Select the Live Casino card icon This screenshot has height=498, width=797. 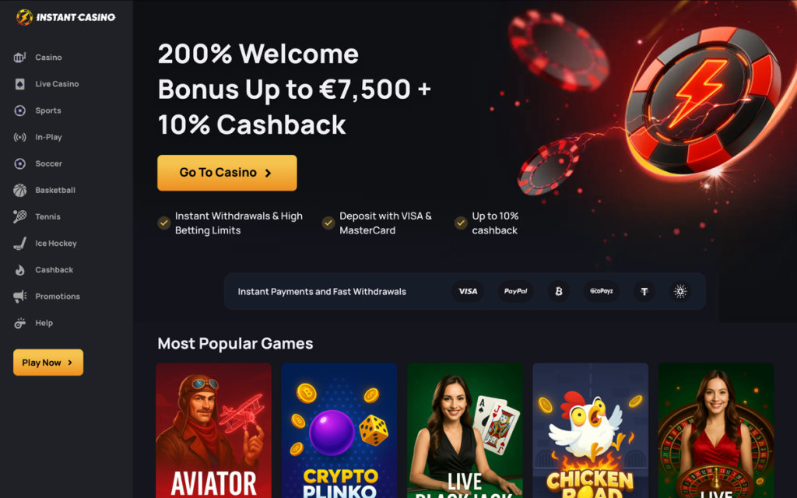click(x=19, y=84)
